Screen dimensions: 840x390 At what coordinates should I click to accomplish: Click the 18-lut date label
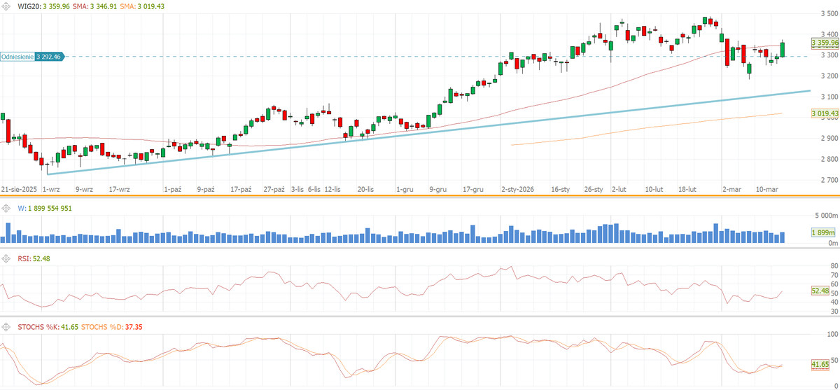687,189
